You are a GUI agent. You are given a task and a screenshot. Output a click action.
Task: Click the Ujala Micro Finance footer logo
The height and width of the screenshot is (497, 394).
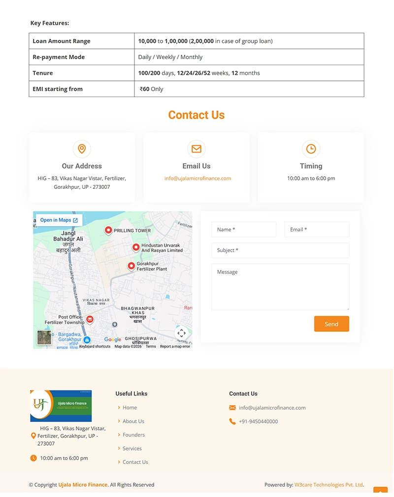(x=61, y=406)
